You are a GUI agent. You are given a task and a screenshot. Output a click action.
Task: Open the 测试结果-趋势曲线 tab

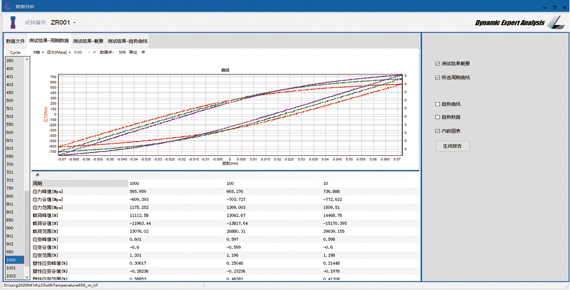[128, 41]
